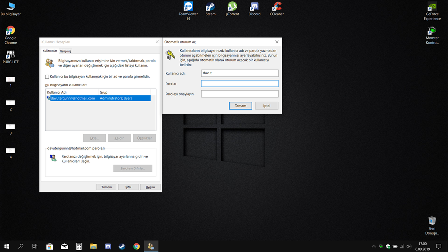Viewport: 448px width, 252px height.
Task: Launch Steam from the desktop icon
Action: tap(210, 7)
